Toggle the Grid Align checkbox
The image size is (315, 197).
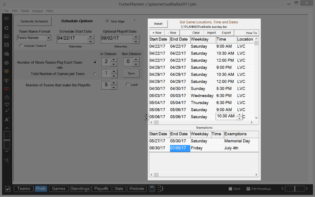click(108, 21)
